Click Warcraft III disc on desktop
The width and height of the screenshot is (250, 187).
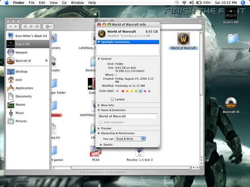tap(231, 103)
